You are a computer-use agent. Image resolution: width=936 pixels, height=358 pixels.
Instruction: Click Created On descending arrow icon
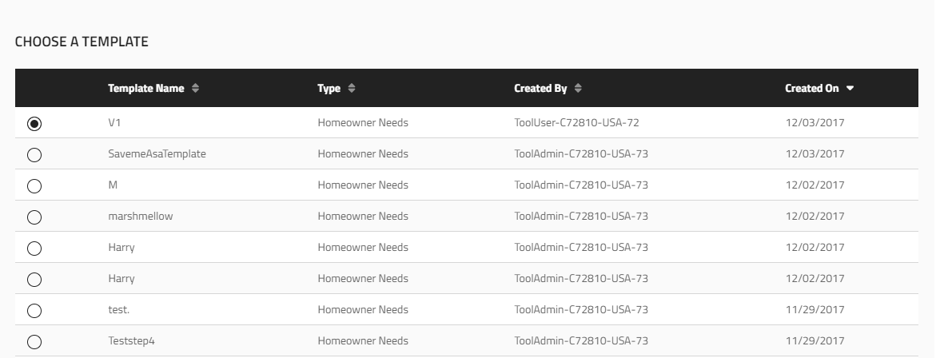850,89
